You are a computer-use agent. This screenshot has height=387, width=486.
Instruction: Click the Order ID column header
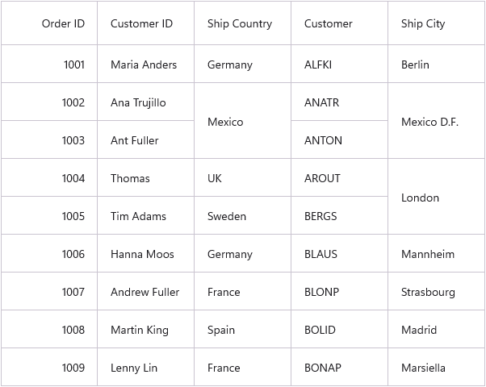(49, 23)
